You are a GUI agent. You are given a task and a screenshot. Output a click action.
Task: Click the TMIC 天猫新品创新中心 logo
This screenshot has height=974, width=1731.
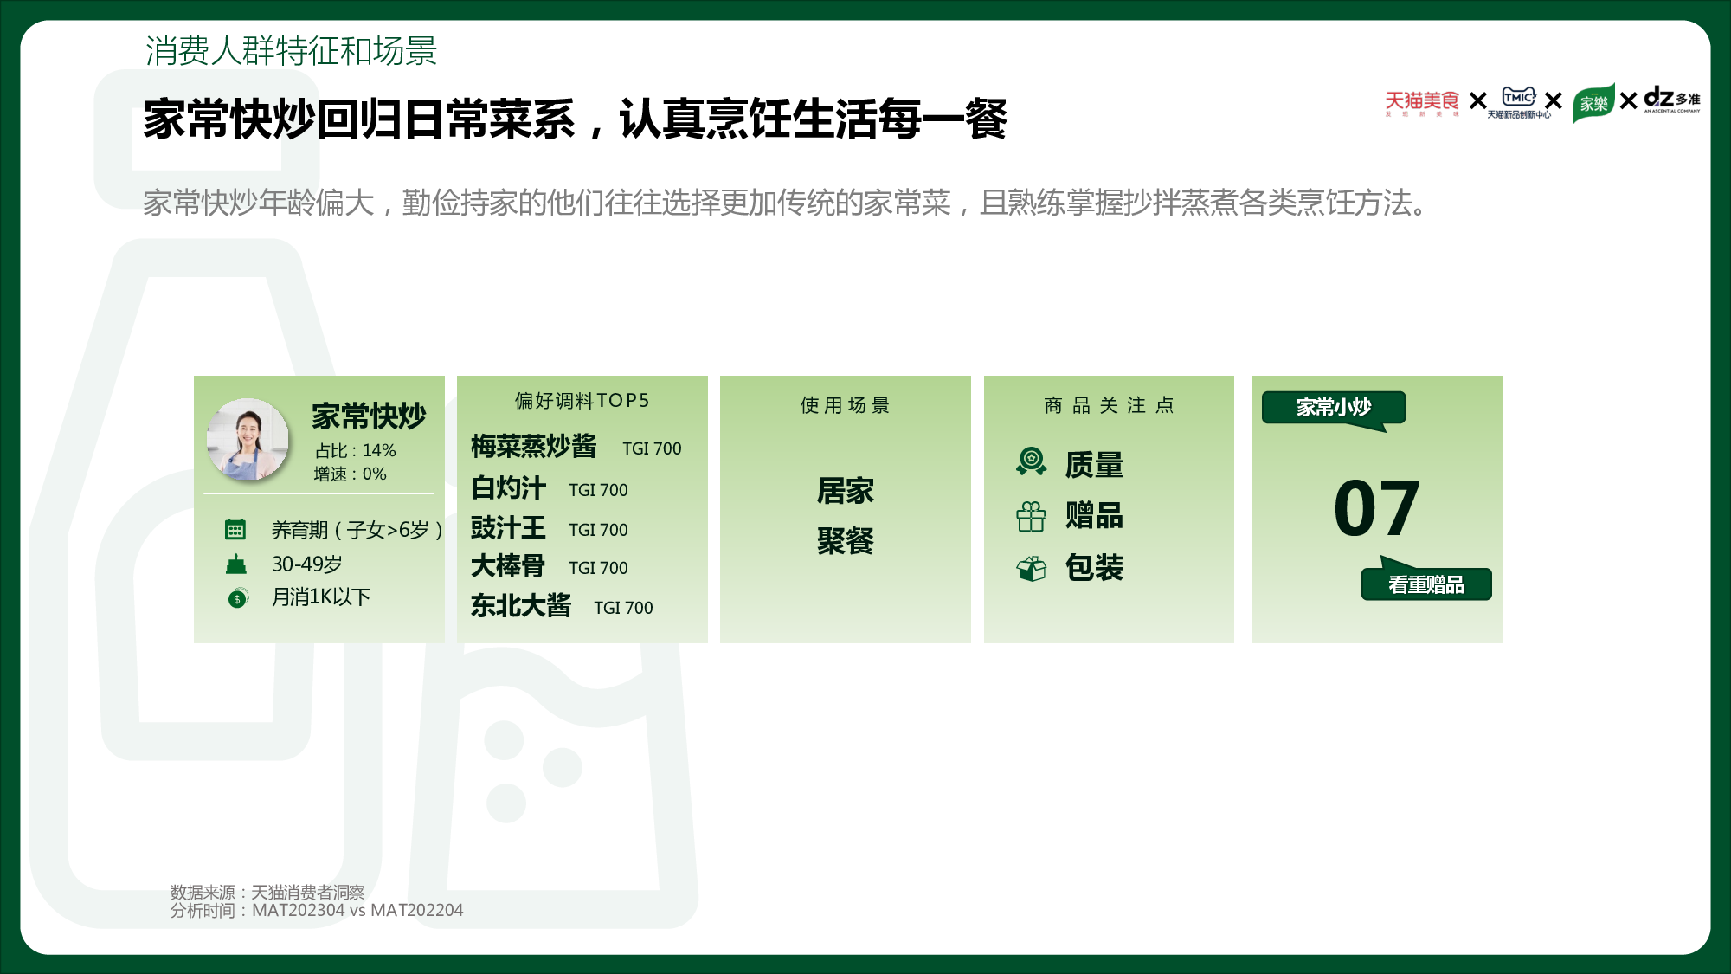click(x=1518, y=102)
